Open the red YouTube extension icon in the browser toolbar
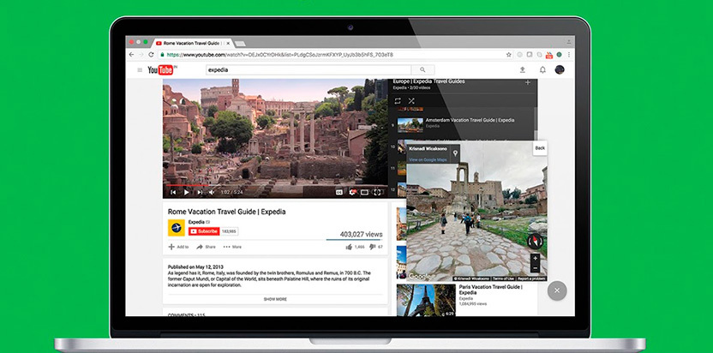 [x=548, y=55]
